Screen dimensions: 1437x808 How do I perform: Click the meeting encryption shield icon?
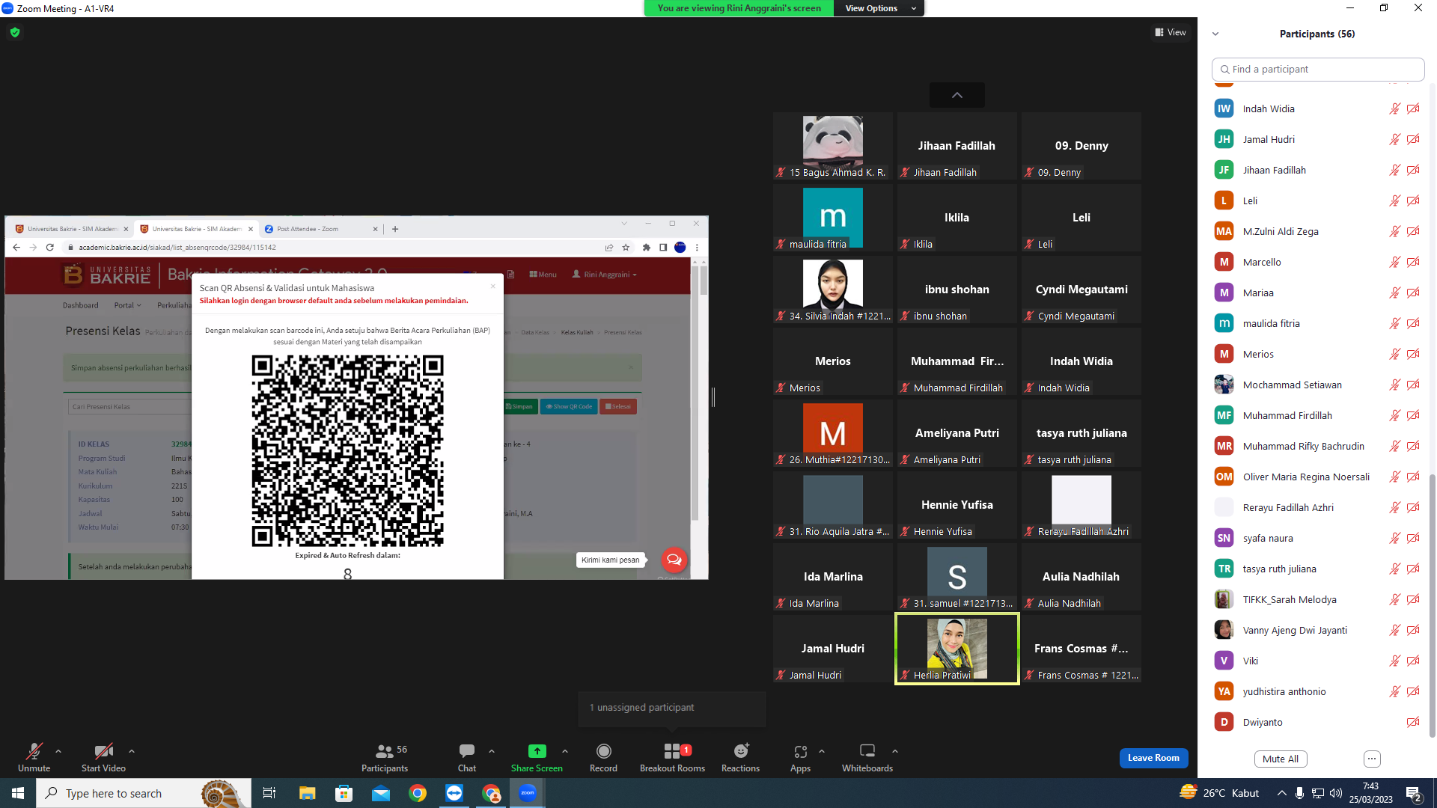15,32
